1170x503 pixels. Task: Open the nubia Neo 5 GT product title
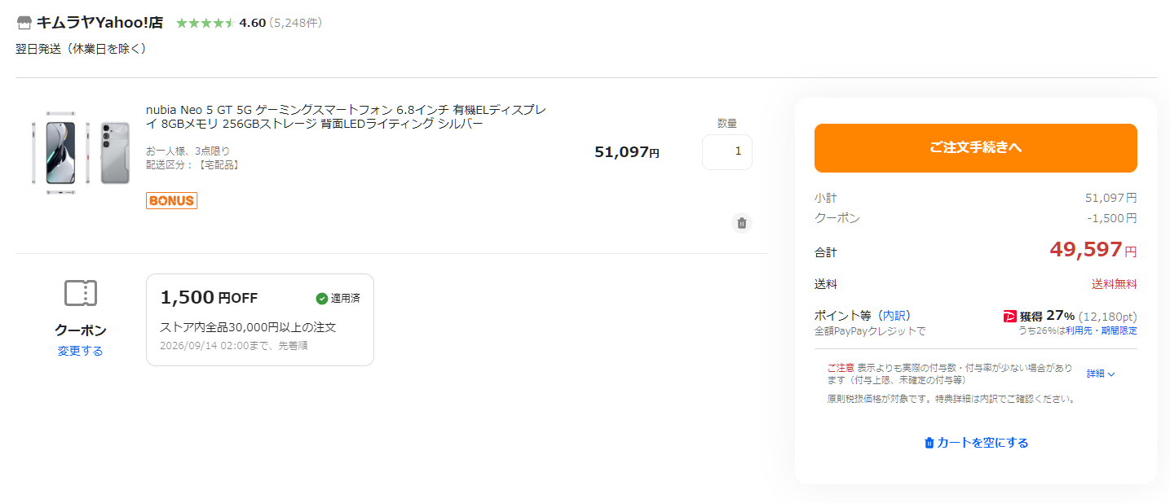(346, 116)
